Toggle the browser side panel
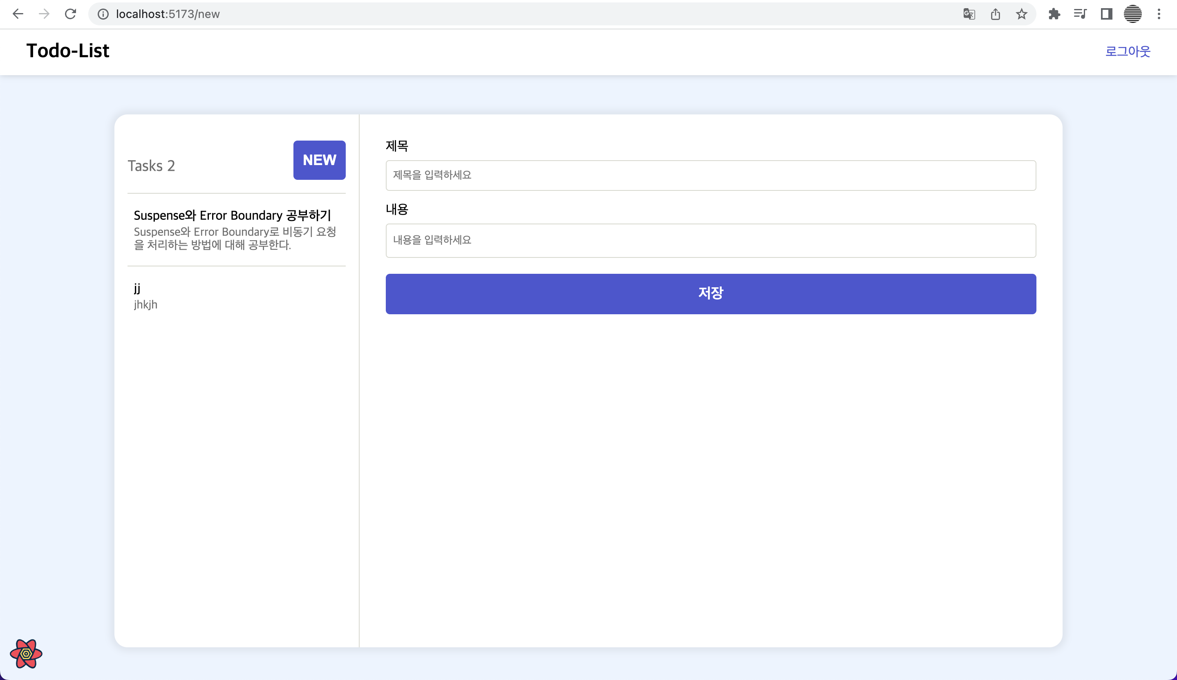The image size is (1177, 680). (x=1106, y=14)
